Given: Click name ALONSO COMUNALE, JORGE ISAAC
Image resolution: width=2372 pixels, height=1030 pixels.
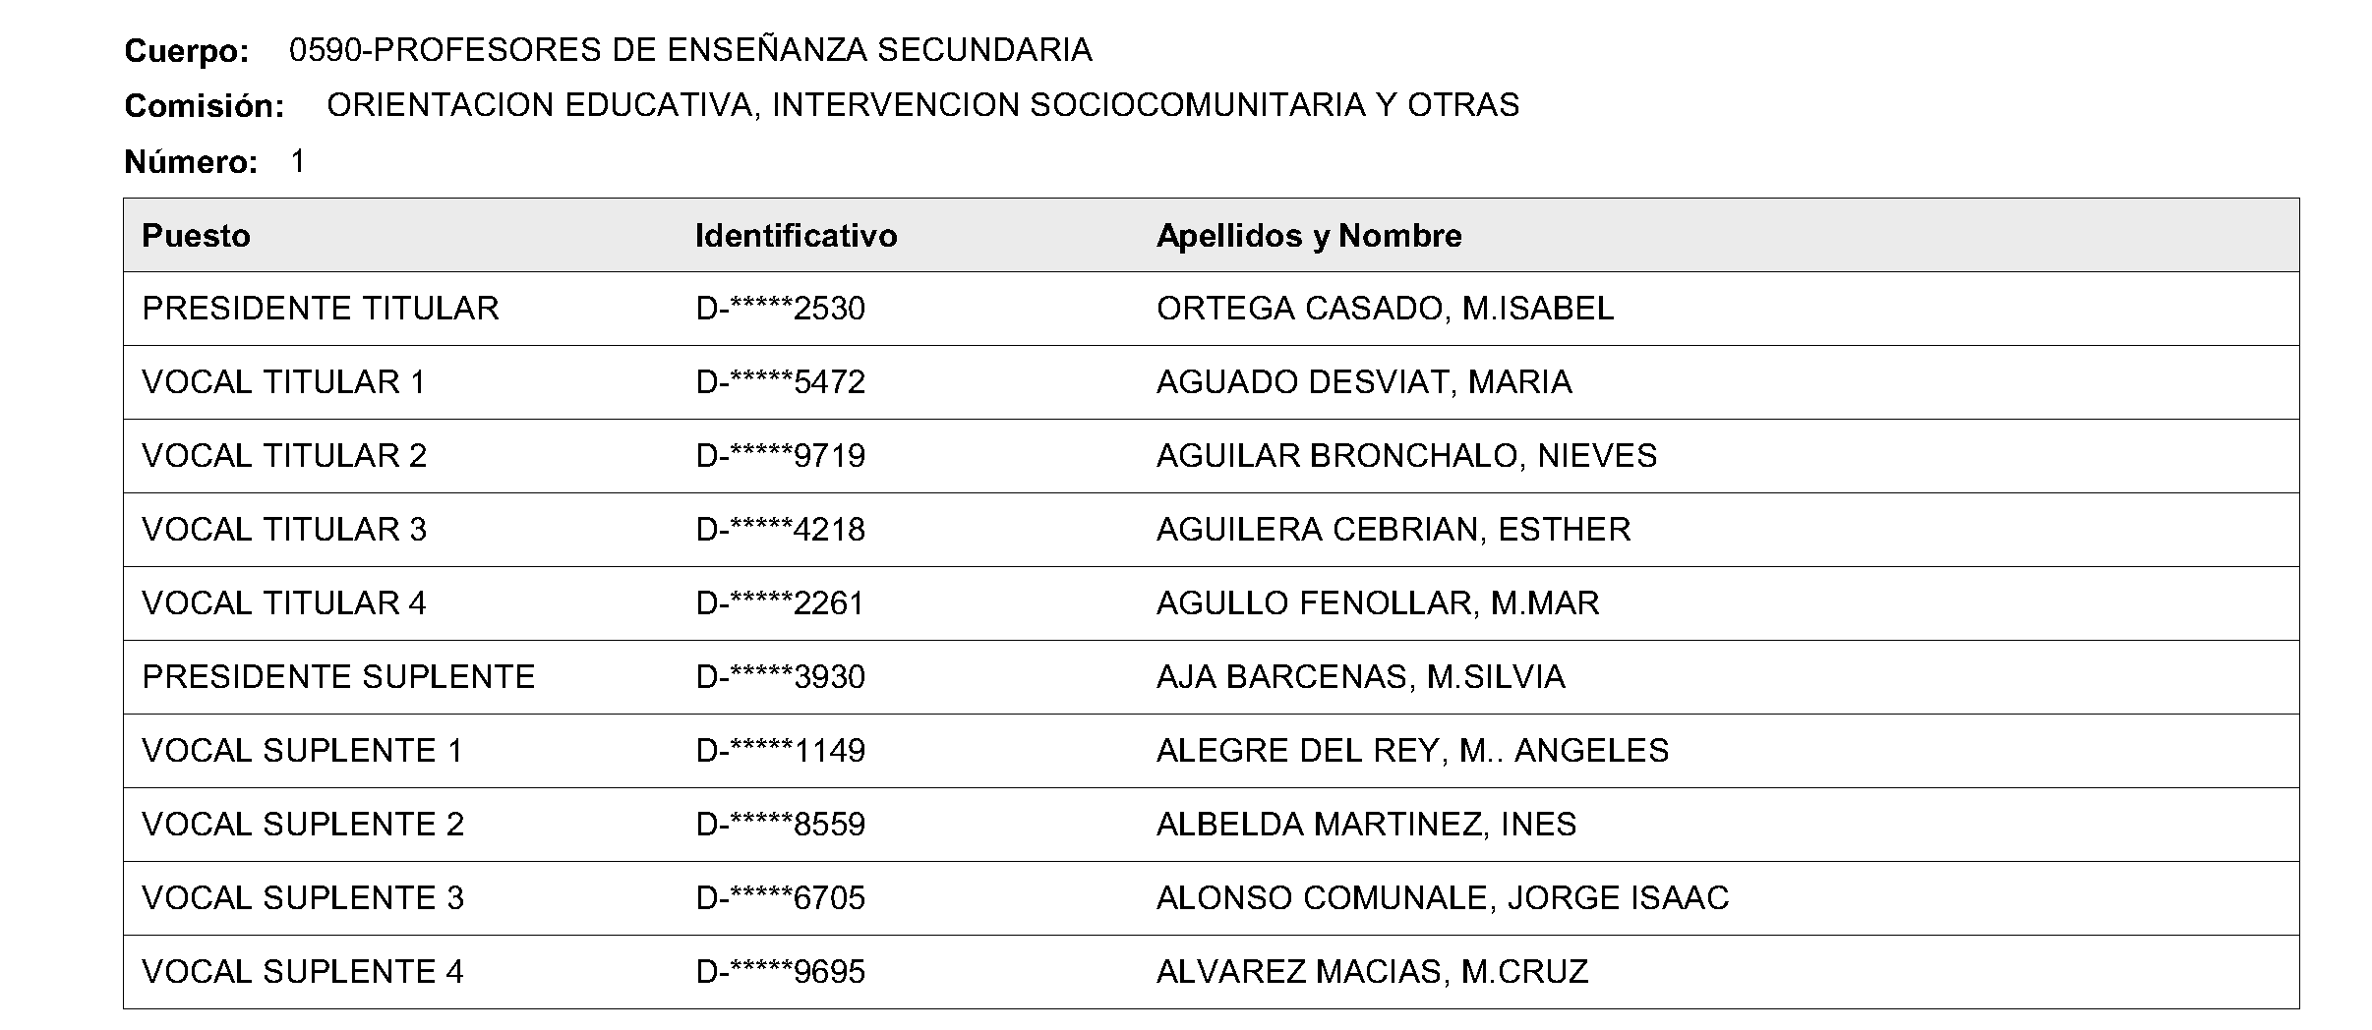Looking at the screenshot, I should click(x=1442, y=898).
